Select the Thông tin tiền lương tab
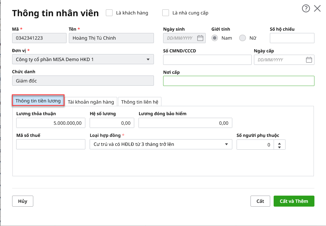The image size is (326, 226). pyautogui.click(x=38, y=101)
